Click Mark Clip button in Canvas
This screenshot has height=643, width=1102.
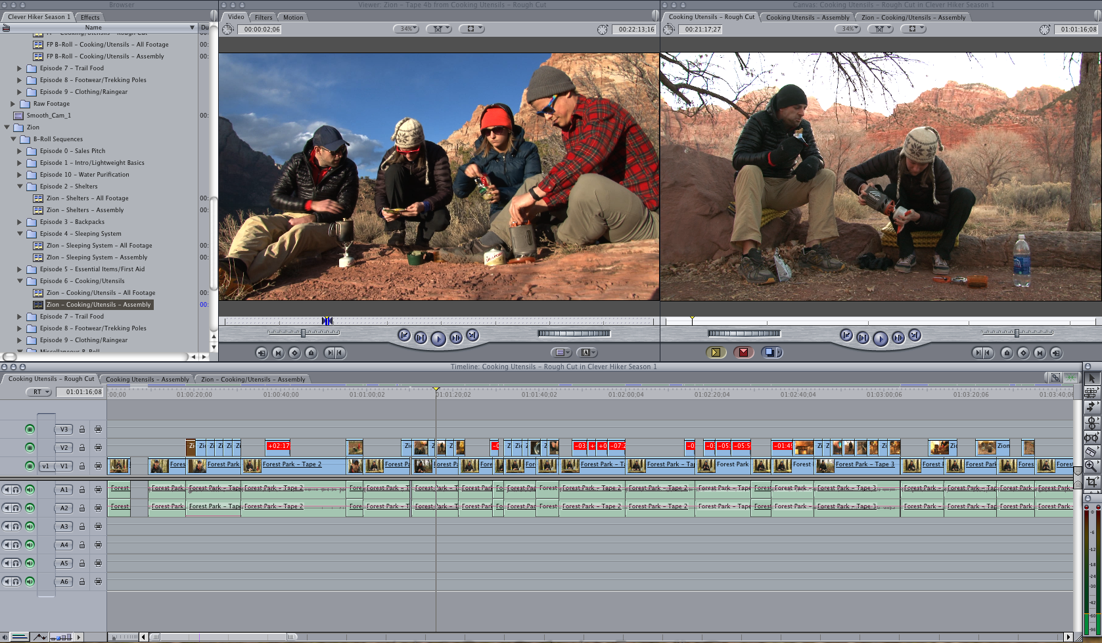(x=1040, y=353)
